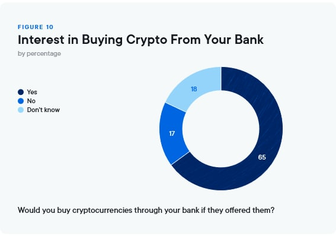The height and width of the screenshot is (236, 336).
Task: Click the word cryptocurrencies in the question
Action: click(102, 211)
